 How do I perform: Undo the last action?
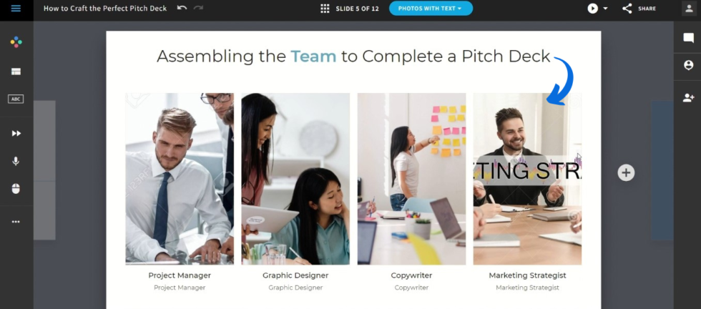click(x=182, y=9)
